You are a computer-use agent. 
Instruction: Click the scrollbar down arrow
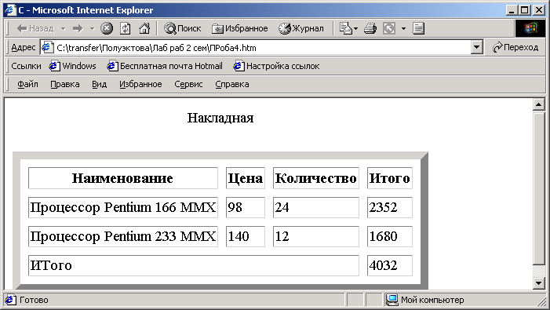pyautogui.click(x=539, y=283)
